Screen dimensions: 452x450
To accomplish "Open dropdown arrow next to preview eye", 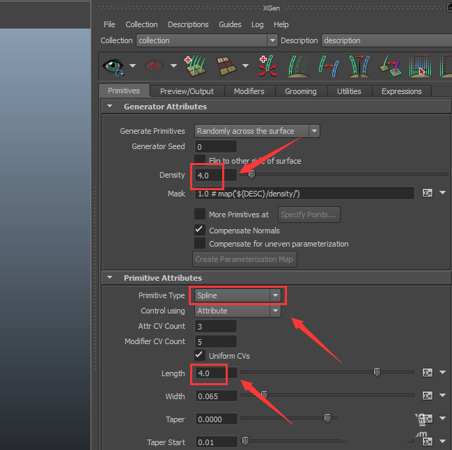I will click(x=132, y=66).
